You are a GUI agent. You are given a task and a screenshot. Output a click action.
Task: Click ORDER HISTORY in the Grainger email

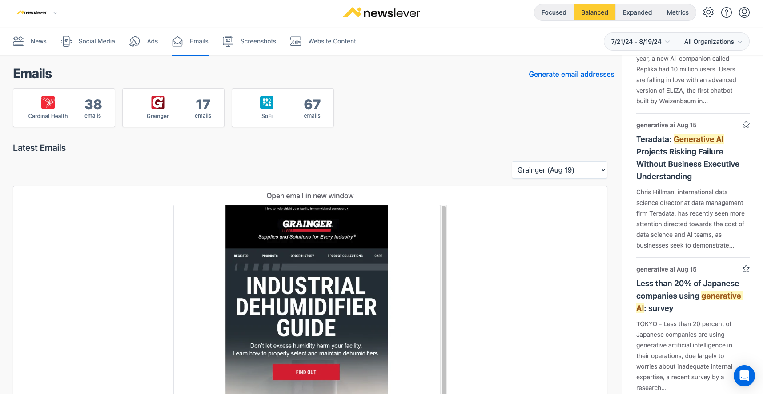[302, 256]
